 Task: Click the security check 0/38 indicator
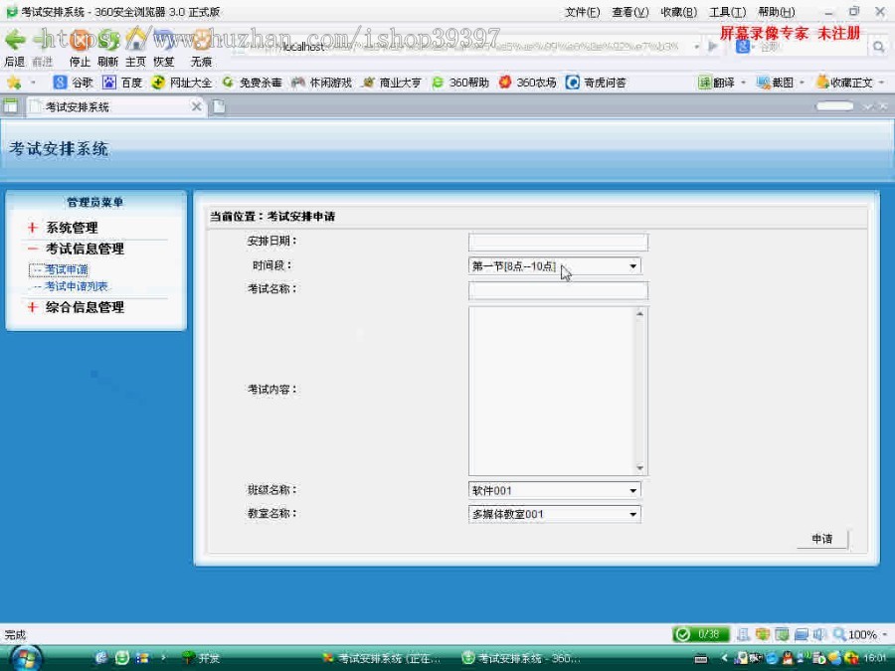click(701, 634)
